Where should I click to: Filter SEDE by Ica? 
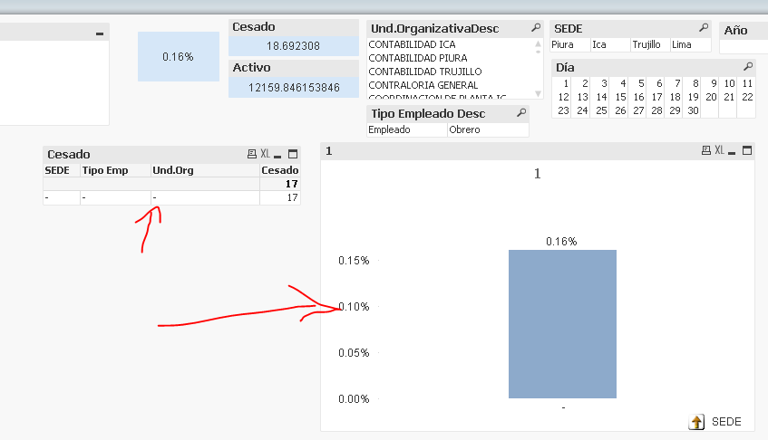coord(610,44)
